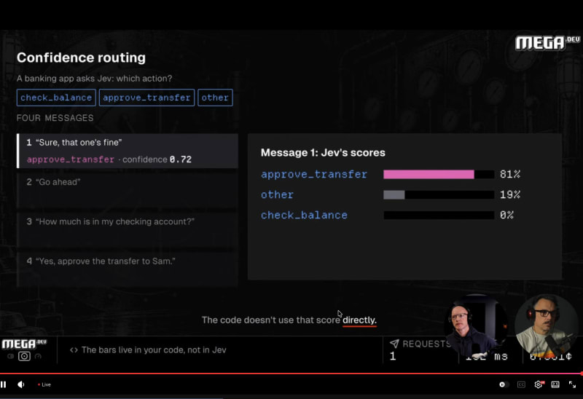Click approve_transfer label in Jev's scores
The height and width of the screenshot is (399, 583).
coord(314,174)
